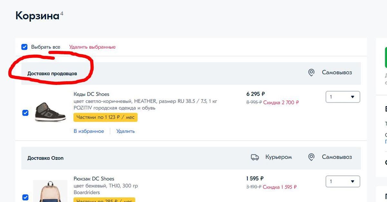Delete Кеды DC Shoes with 'Удалить'
The image size is (387, 202).
[x=125, y=131]
